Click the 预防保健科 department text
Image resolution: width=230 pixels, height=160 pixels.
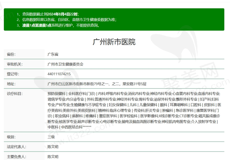56,94
